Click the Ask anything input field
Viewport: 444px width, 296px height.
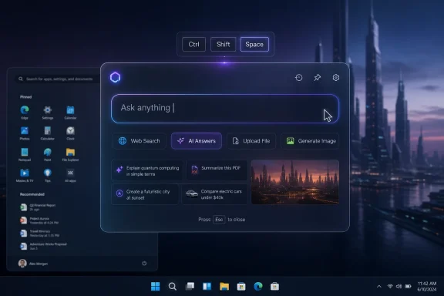[x=225, y=109]
